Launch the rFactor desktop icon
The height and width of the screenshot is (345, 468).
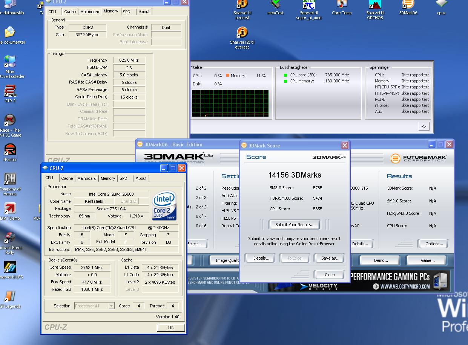[10, 150]
